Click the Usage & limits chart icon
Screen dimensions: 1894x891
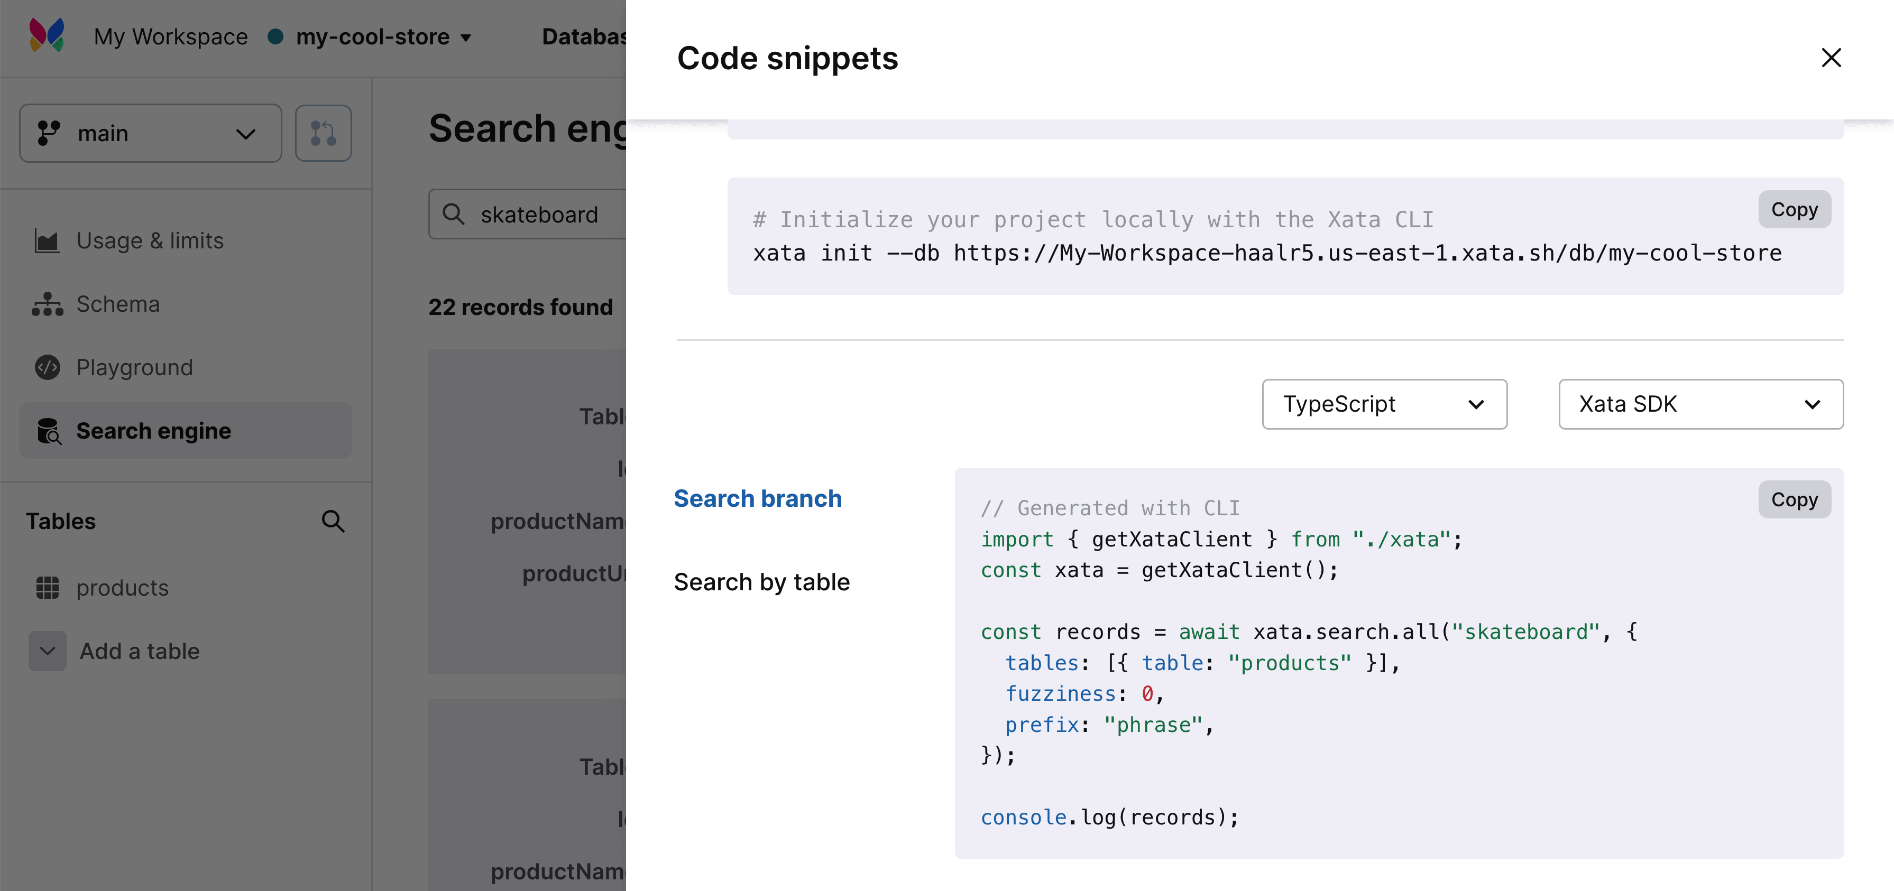pyautogui.click(x=47, y=240)
